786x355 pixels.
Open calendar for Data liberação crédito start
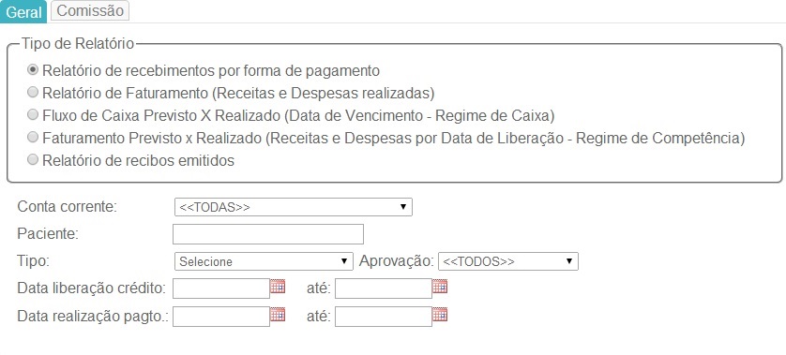pyautogui.click(x=278, y=287)
